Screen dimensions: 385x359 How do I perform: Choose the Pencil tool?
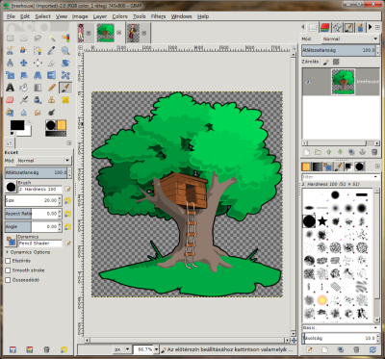52,88
